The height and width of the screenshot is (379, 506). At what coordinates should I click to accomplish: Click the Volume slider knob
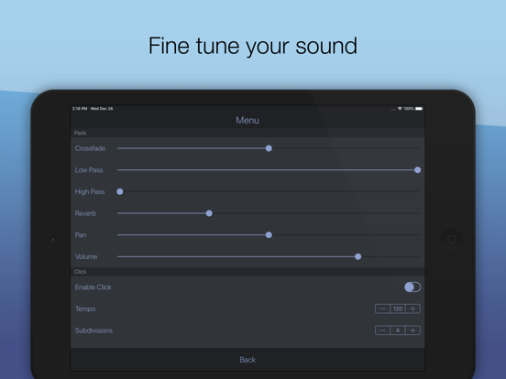(x=357, y=256)
